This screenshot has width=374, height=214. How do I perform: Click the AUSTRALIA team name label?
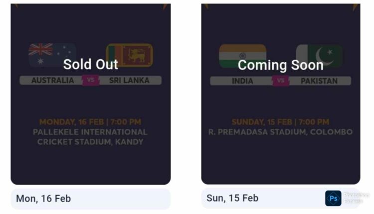point(52,81)
